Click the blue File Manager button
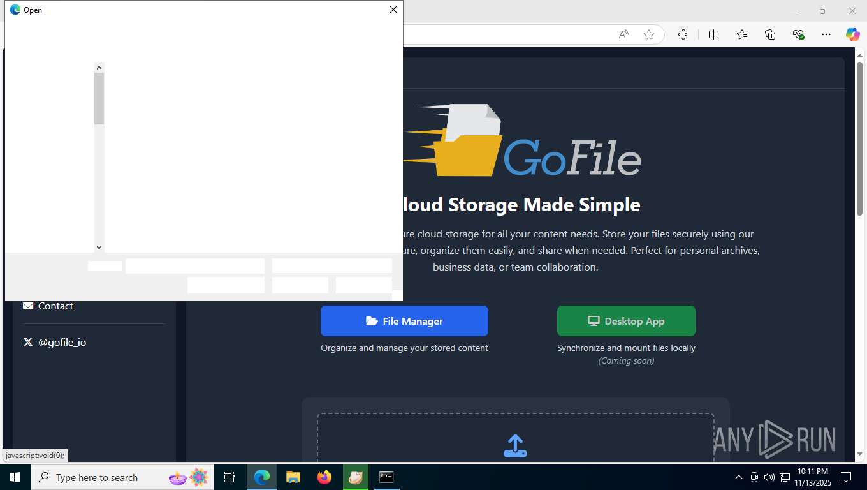 click(x=404, y=321)
